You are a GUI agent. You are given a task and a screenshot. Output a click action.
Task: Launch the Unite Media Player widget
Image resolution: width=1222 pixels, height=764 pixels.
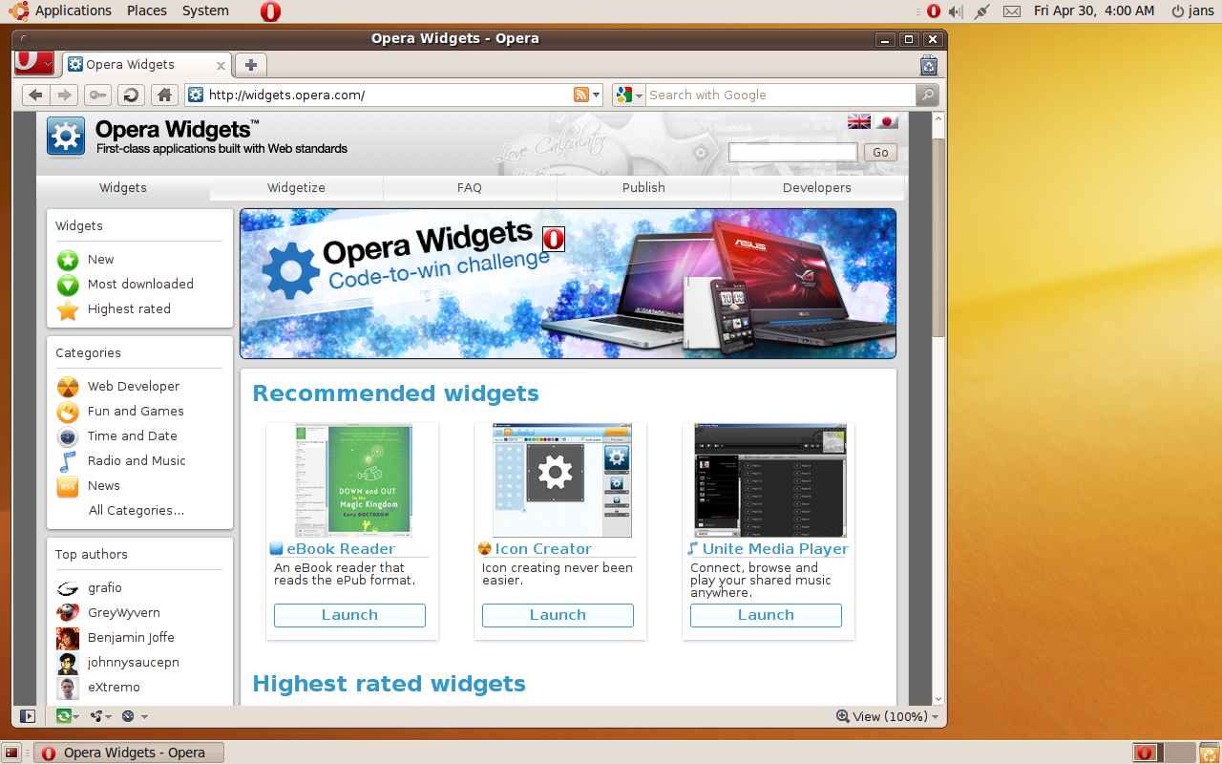point(766,615)
